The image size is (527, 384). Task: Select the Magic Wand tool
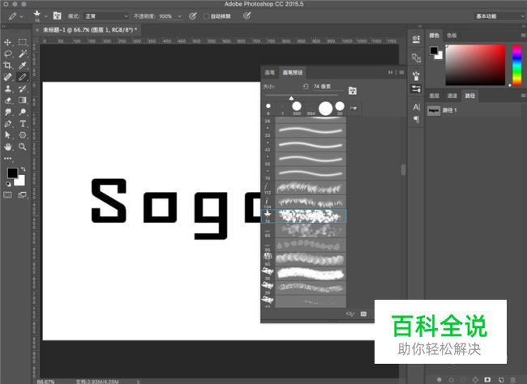click(x=23, y=53)
